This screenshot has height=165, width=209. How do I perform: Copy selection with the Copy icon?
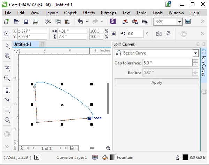tap(58, 22)
